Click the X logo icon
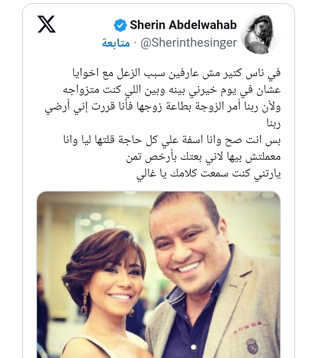Viewport: 317px width, 358px height. tap(47, 24)
